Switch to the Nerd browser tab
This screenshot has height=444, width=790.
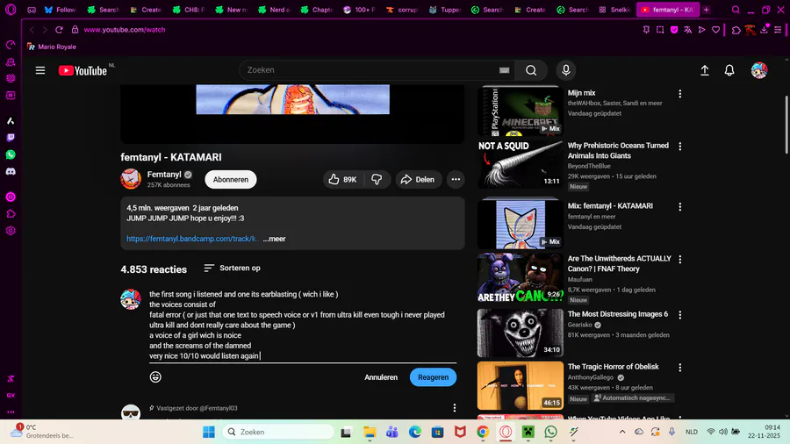point(274,10)
